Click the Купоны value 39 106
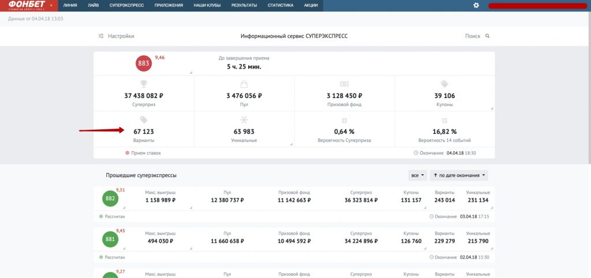591x278 pixels. [444, 96]
